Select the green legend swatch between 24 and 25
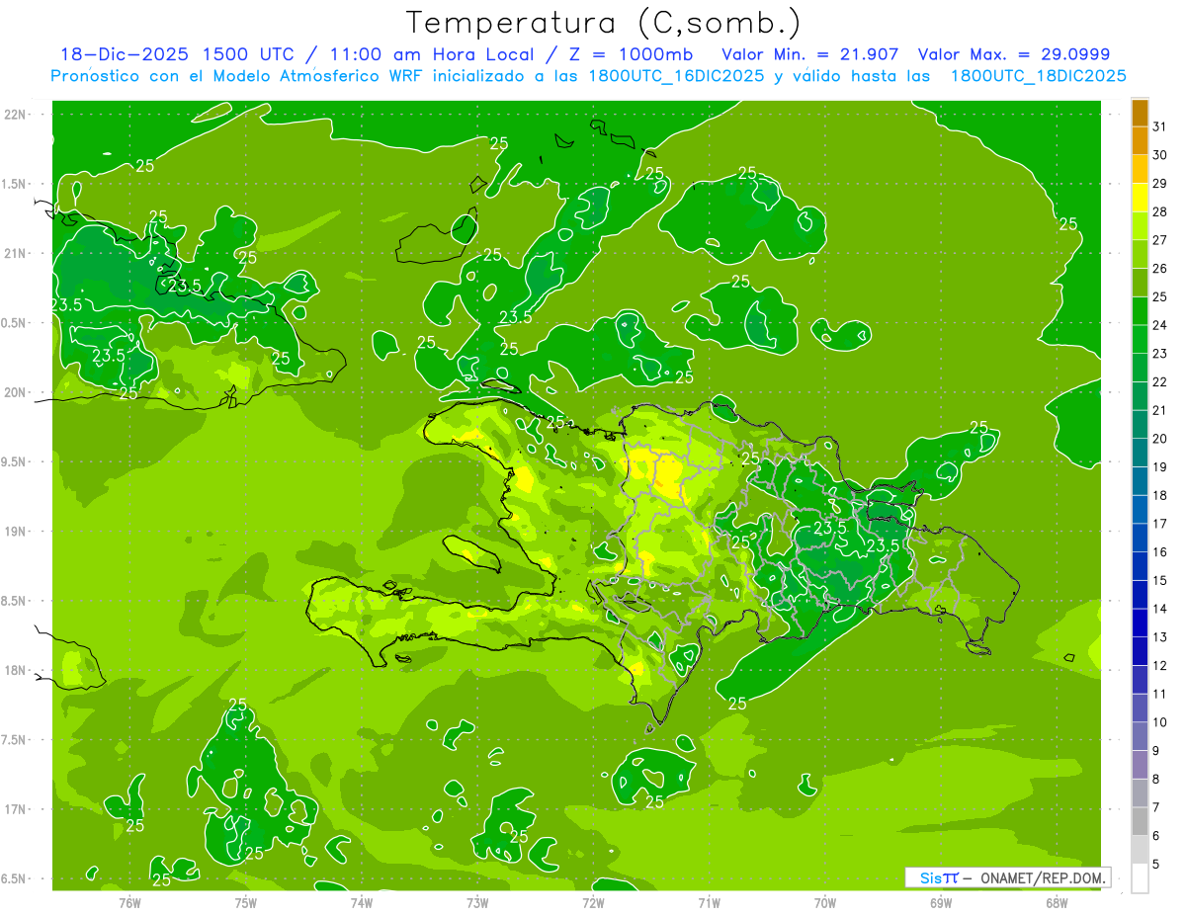This screenshot has width=1186, height=916. pyautogui.click(x=1140, y=311)
